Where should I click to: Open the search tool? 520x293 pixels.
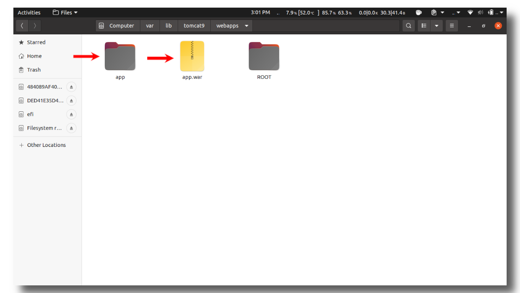point(409,26)
